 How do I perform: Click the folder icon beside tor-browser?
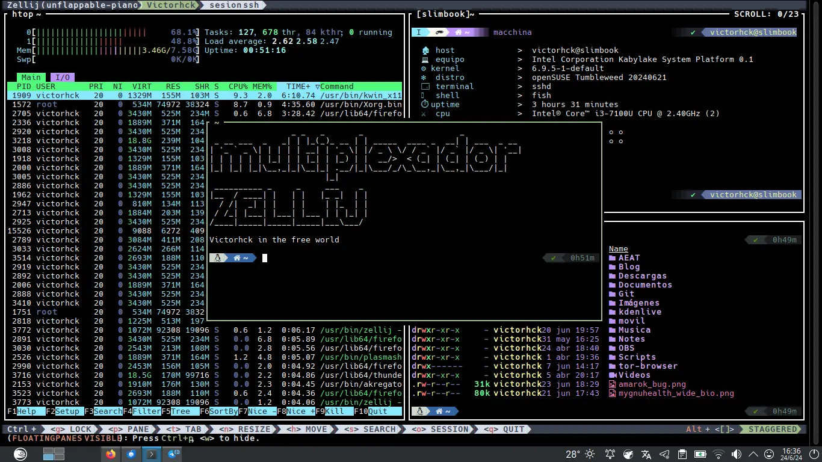tap(612, 366)
